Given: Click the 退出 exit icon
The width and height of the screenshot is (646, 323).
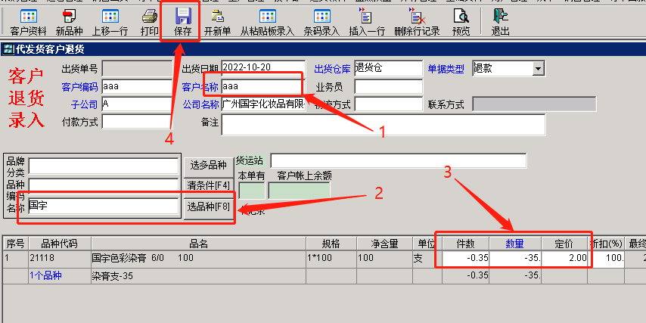Looking at the screenshot, I should pos(500,21).
